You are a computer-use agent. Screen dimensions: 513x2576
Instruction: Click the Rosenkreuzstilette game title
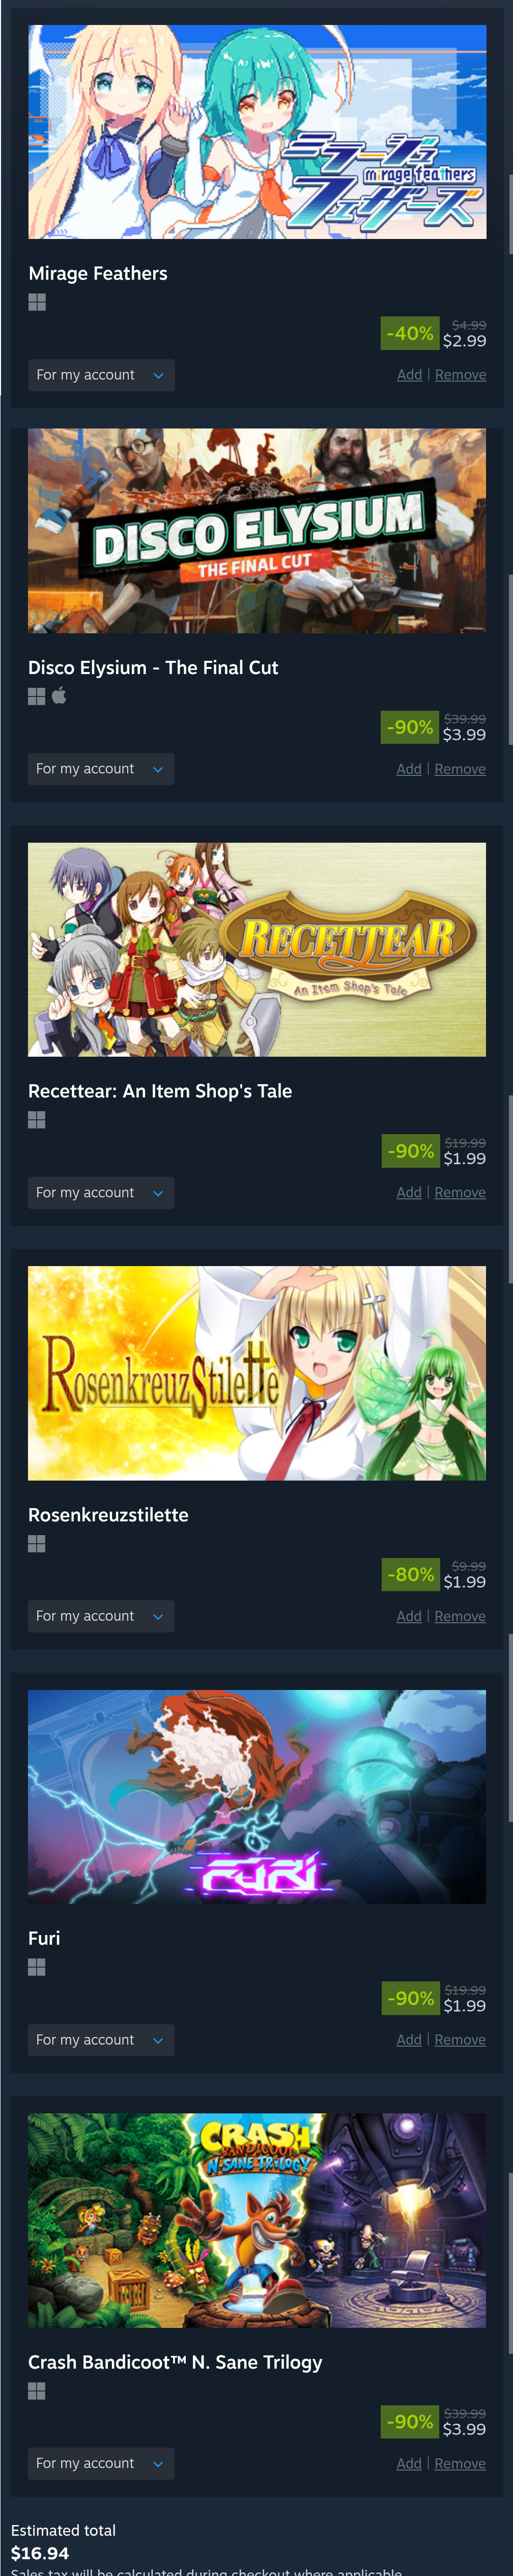coord(108,1514)
